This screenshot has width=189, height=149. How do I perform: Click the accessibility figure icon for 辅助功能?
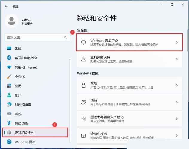[9, 123]
